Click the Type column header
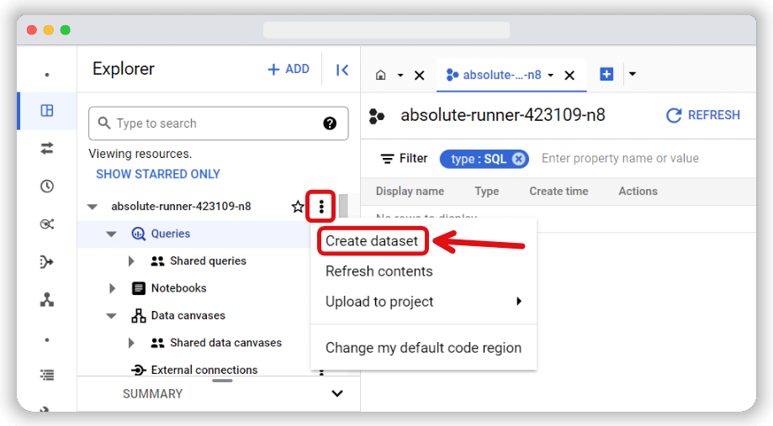This screenshot has height=426, width=773. (486, 191)
